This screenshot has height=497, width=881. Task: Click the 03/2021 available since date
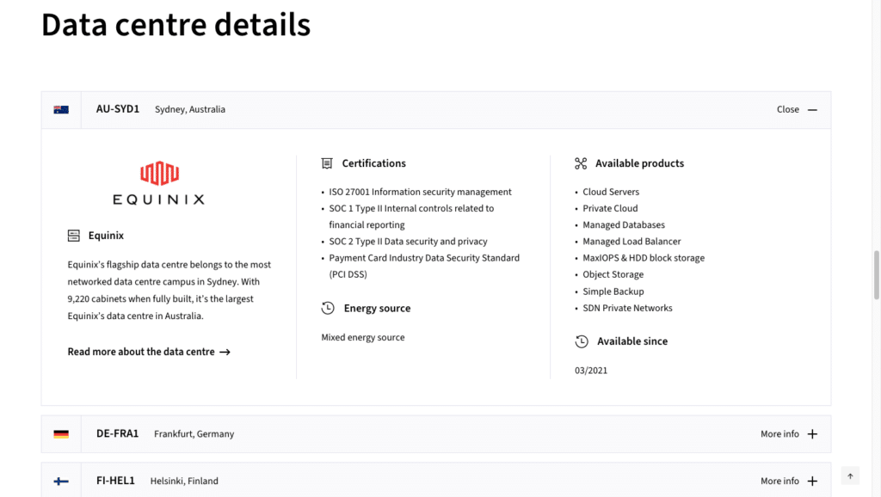[591, 371]
